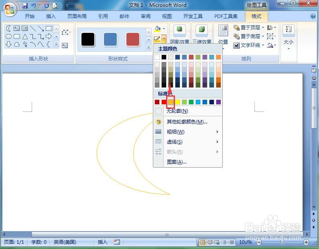
Task: Click the Office button
Action: [x=10, y=10]
